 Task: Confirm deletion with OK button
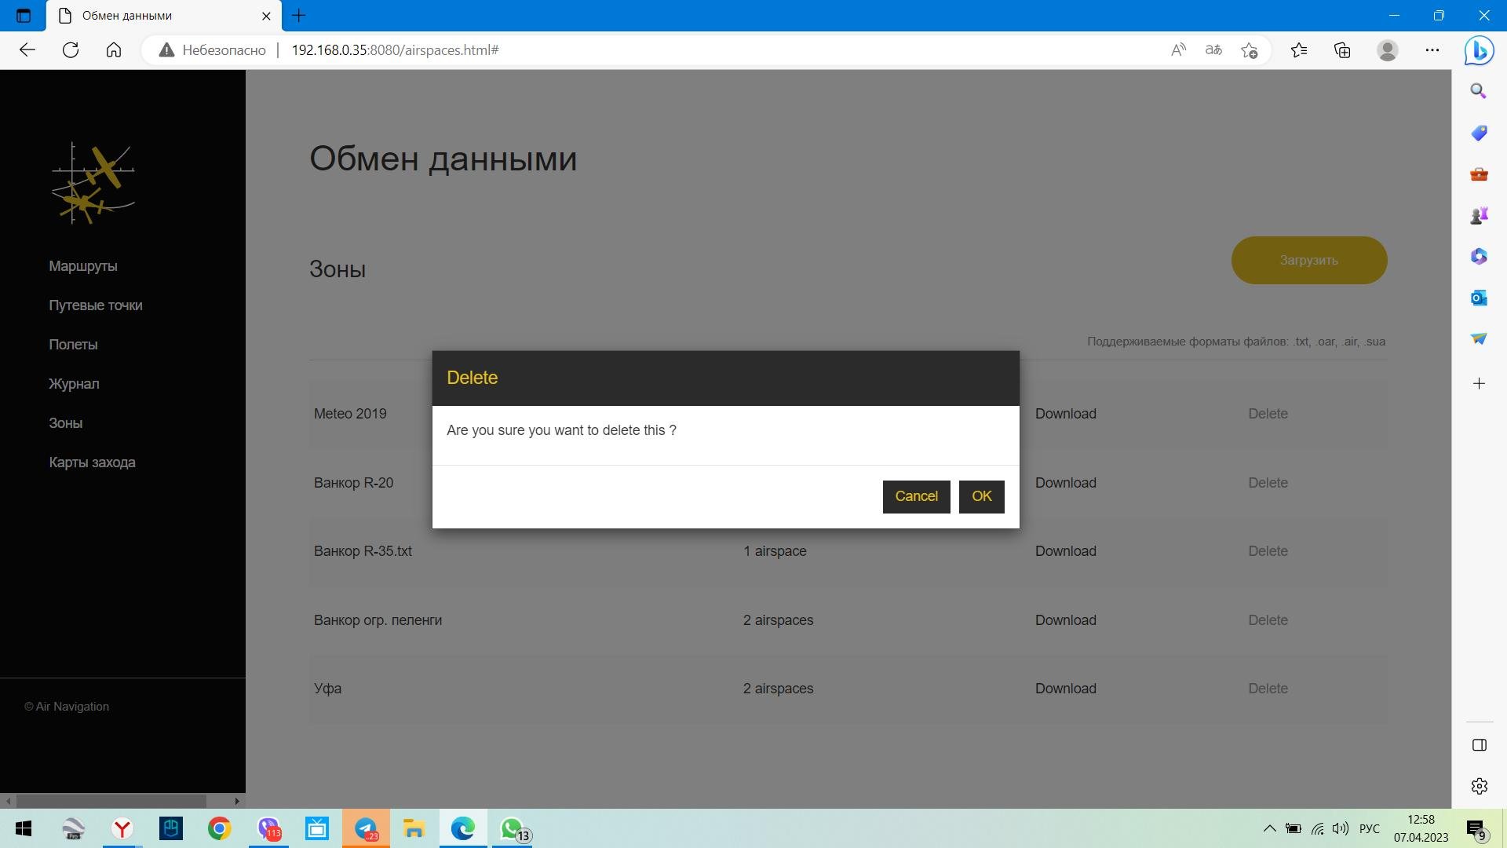981,496
